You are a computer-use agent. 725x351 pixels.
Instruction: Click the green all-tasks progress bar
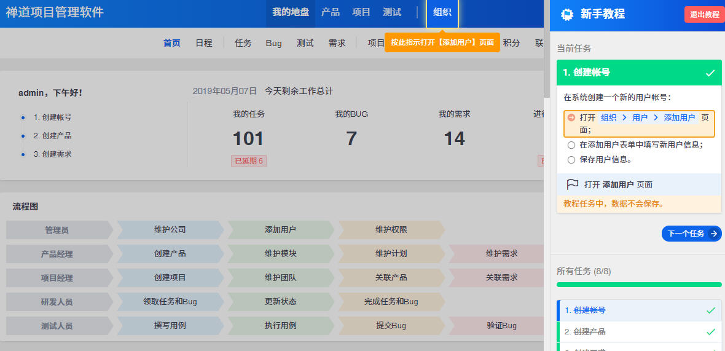[x=639, y=285]
